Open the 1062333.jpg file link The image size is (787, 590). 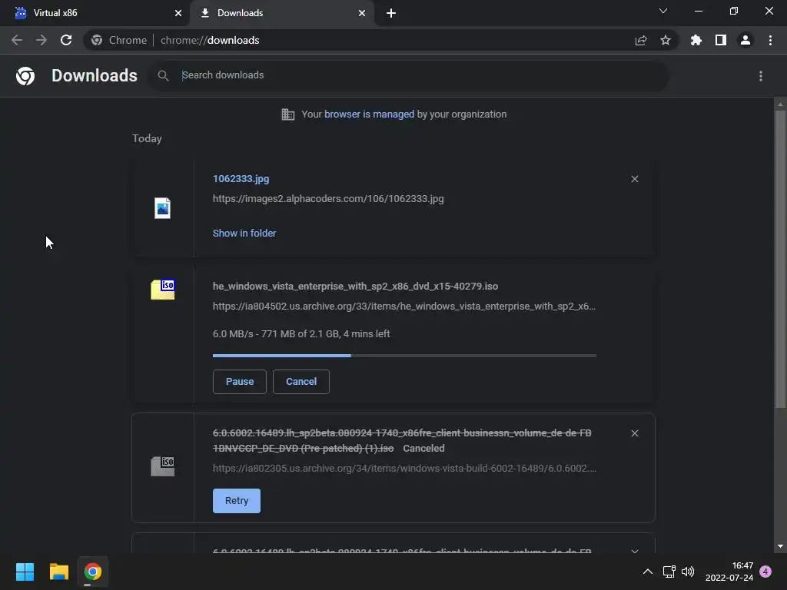(241, 178)
